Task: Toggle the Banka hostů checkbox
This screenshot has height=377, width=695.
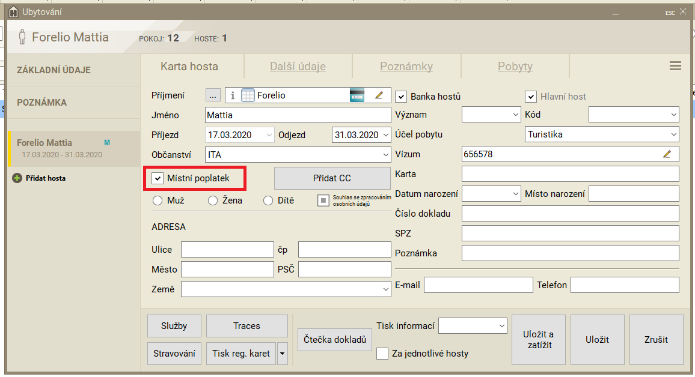Action: click(x=401, y=96)
